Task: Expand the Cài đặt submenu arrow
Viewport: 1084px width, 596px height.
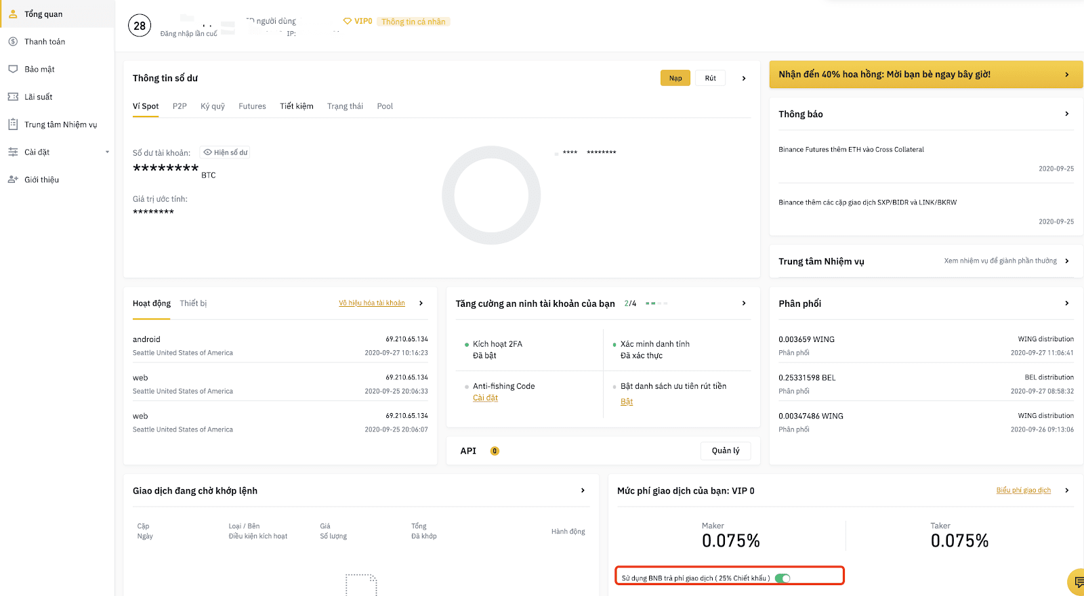Action: coord(107,152)
